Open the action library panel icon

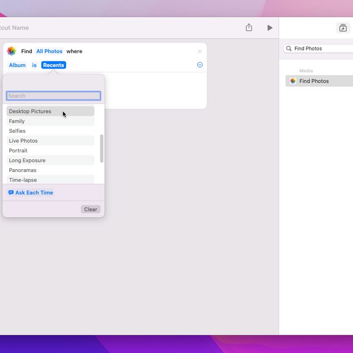[x=343, y=28]
